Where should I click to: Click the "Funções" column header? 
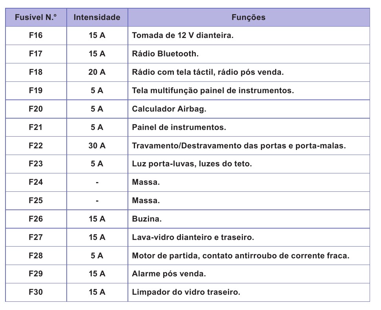248,17
